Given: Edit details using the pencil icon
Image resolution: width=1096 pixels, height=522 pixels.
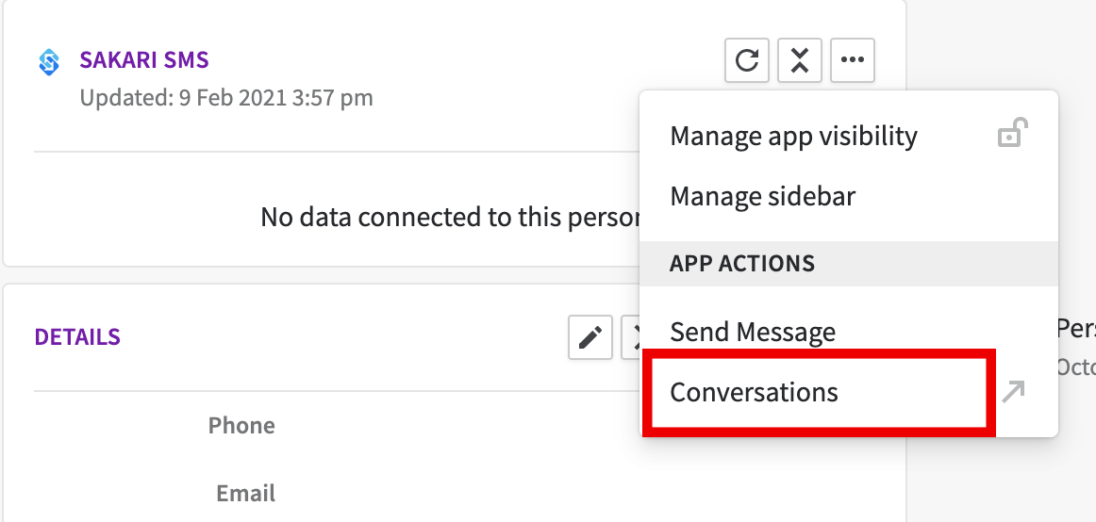Looking at the screenshot, I should click(590, 337).
